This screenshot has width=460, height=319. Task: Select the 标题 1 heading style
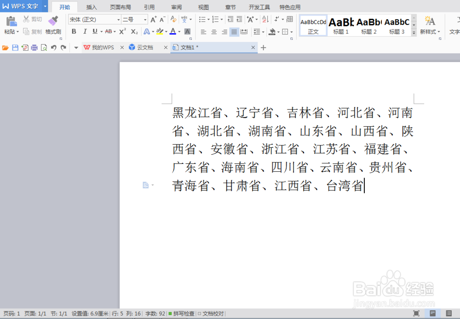click(x=341, y=25)
